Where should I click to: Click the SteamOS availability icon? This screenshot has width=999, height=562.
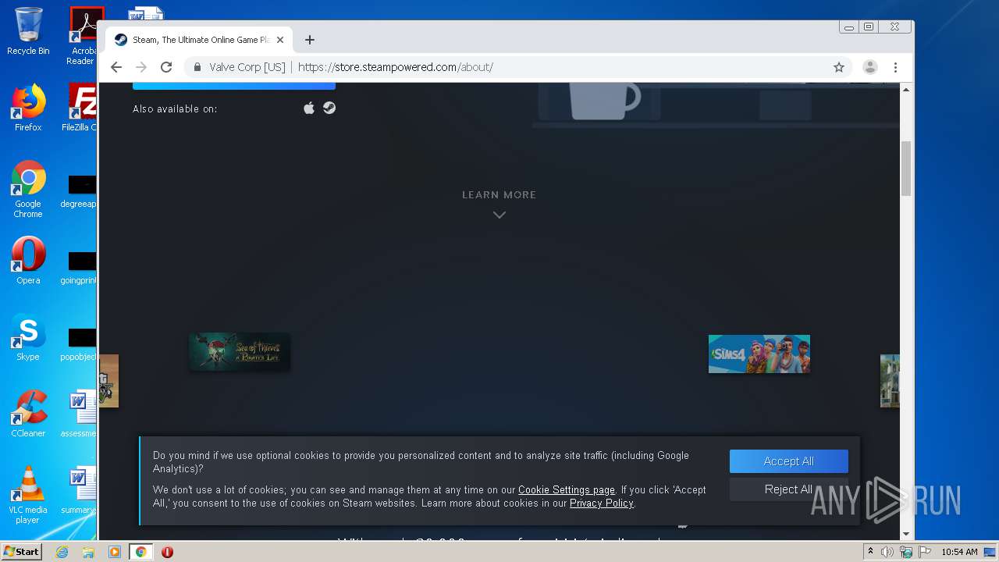(x=329, y=108)
